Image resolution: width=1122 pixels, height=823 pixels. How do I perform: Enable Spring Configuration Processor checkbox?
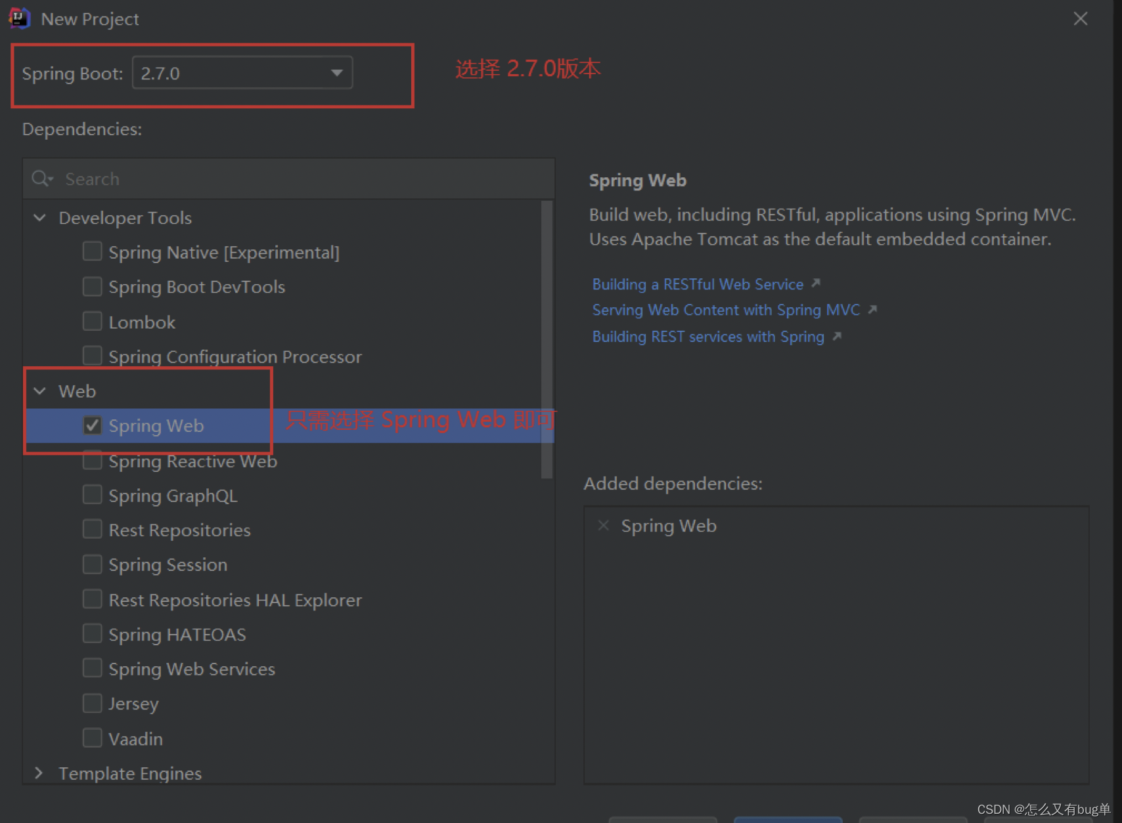[x=92, y=356]
